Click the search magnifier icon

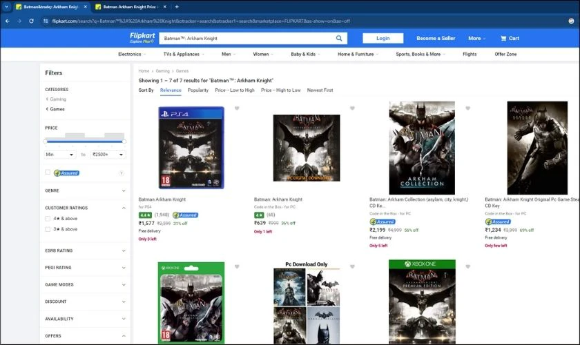[x=339, y=38]
